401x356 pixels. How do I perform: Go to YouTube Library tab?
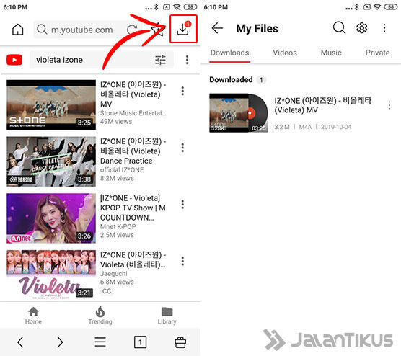[167, 316]
